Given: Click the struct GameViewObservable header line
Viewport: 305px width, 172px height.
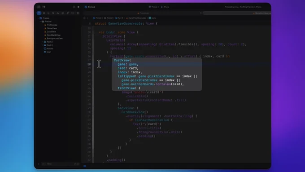Looking at the screenshot, I should pos(126,23).
